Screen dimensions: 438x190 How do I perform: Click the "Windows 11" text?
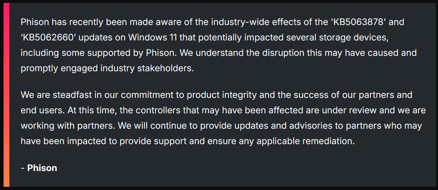tap(152, 38)
